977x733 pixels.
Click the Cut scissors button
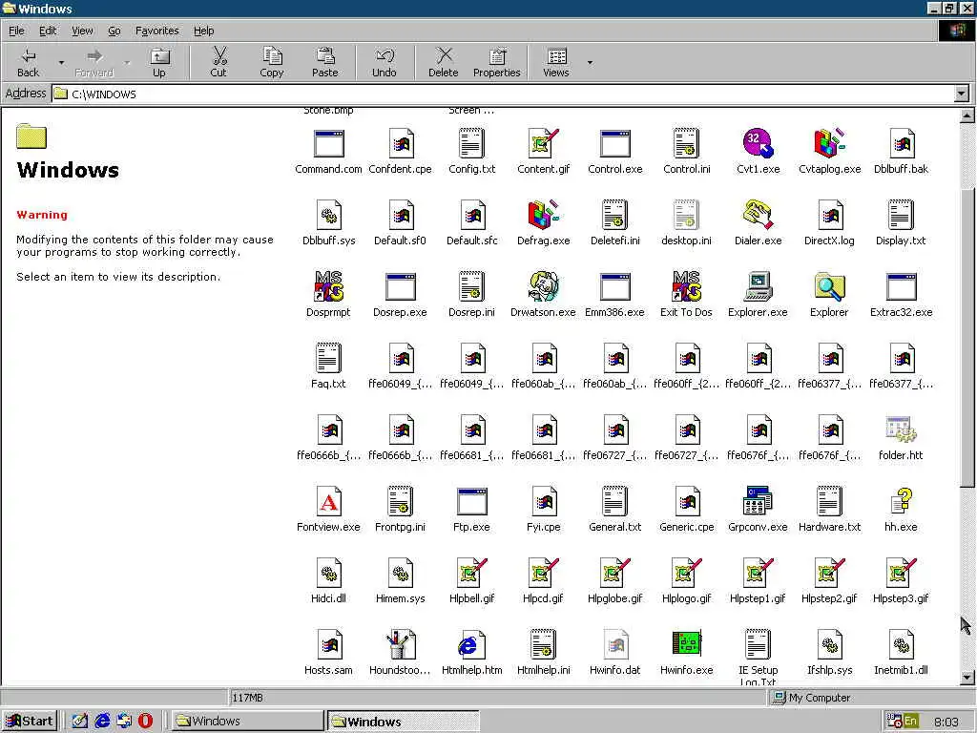pos(218,62)
